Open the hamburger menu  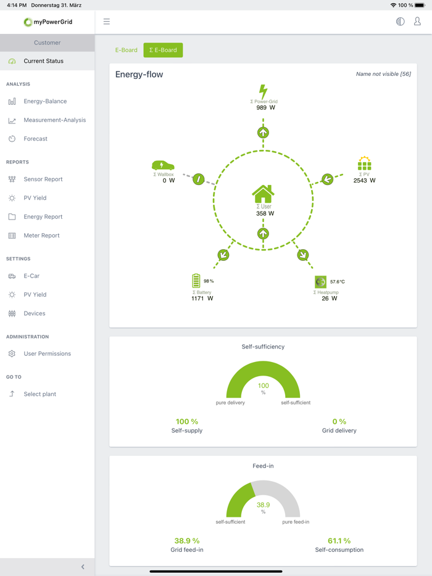[x=106, y=21]
